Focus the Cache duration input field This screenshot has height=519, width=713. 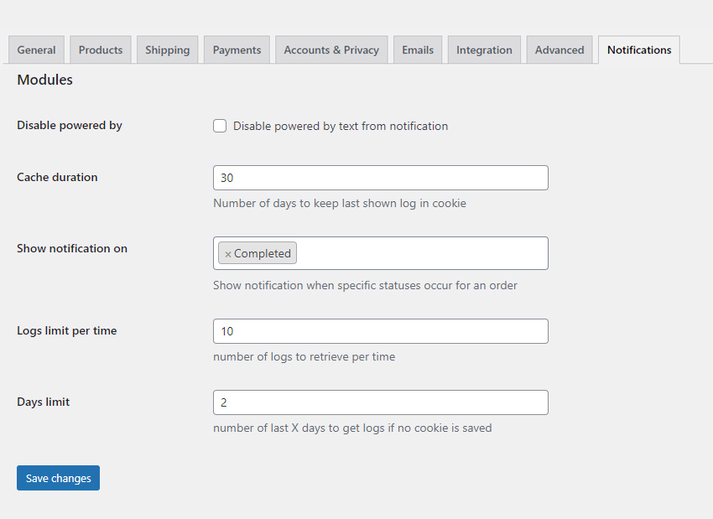380,178
